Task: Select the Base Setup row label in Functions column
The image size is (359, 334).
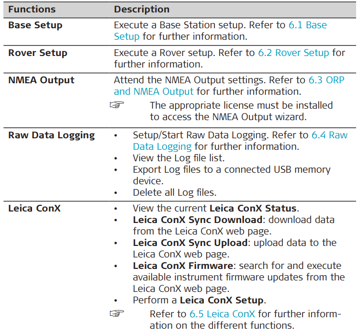Action: click(35, 25)
